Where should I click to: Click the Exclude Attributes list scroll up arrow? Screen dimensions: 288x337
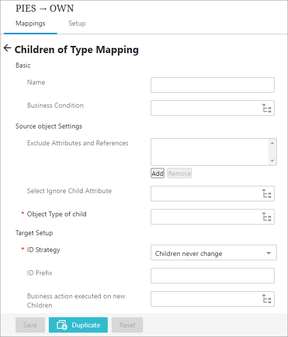(x=273, y=143)
